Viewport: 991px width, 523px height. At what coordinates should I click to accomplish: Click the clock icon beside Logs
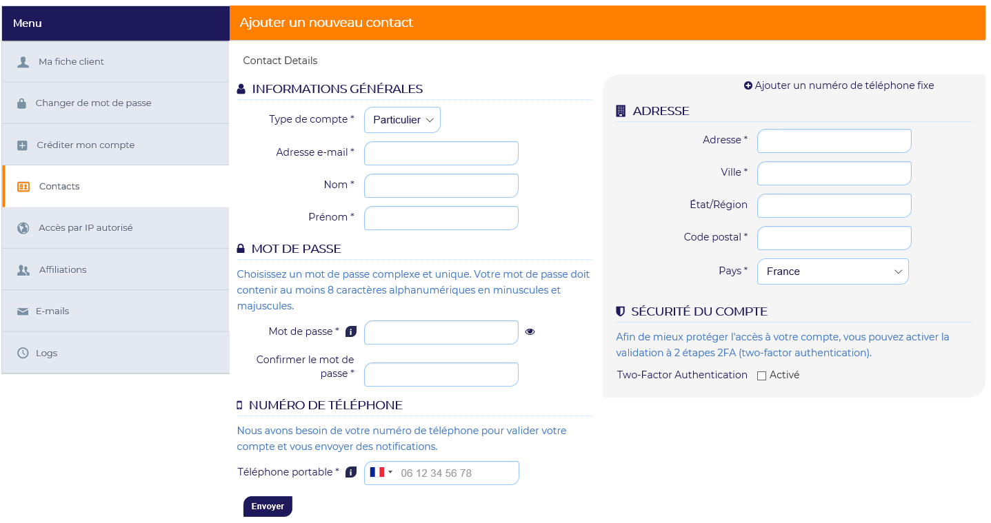point(23,353)
